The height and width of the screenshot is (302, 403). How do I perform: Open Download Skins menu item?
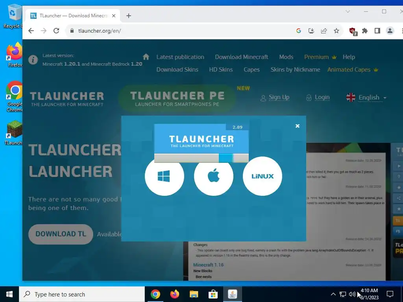177,70
